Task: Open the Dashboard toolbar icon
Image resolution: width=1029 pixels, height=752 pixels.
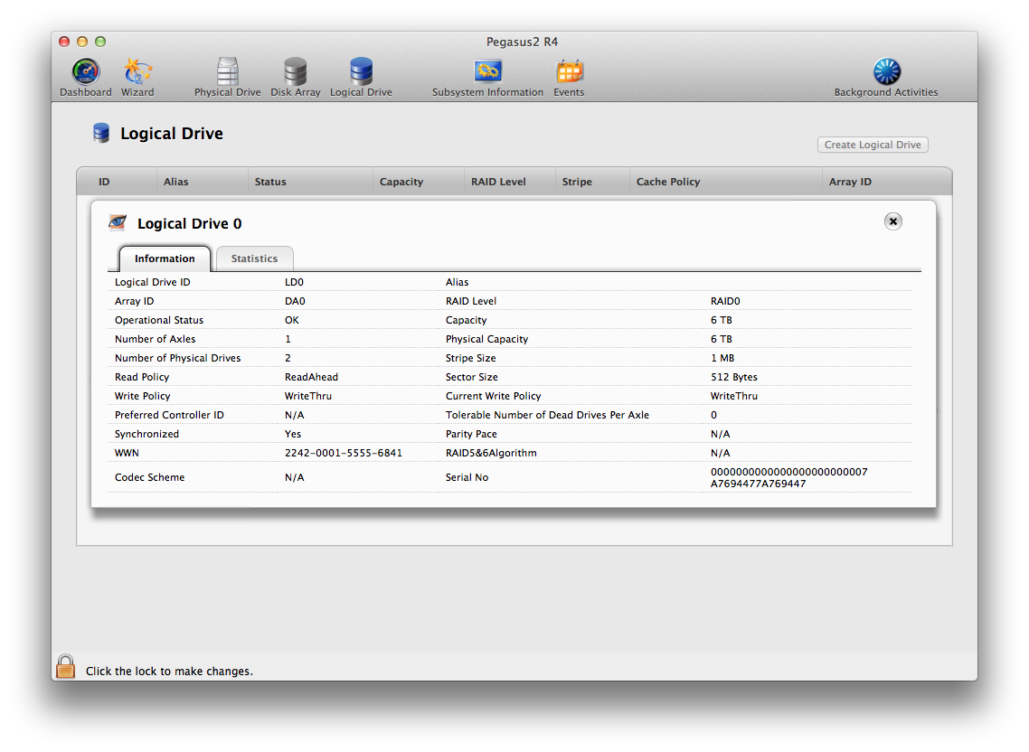Action: [x=86, y=77]
